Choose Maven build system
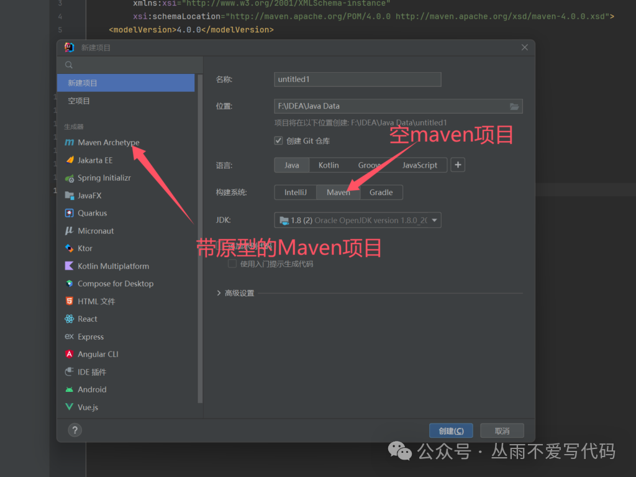This screenshot has height=477, width=636. [338, 193]
